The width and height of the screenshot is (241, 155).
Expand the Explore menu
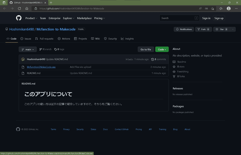69,18
